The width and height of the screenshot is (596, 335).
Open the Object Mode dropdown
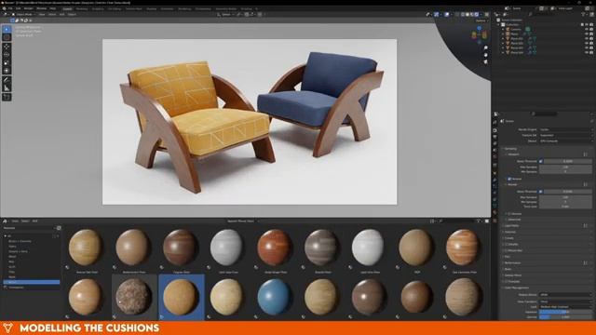[x=23, y=15]
